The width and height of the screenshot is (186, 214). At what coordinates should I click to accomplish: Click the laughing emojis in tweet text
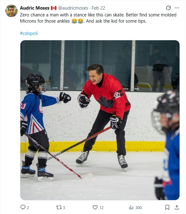click(x=78, y=21)
